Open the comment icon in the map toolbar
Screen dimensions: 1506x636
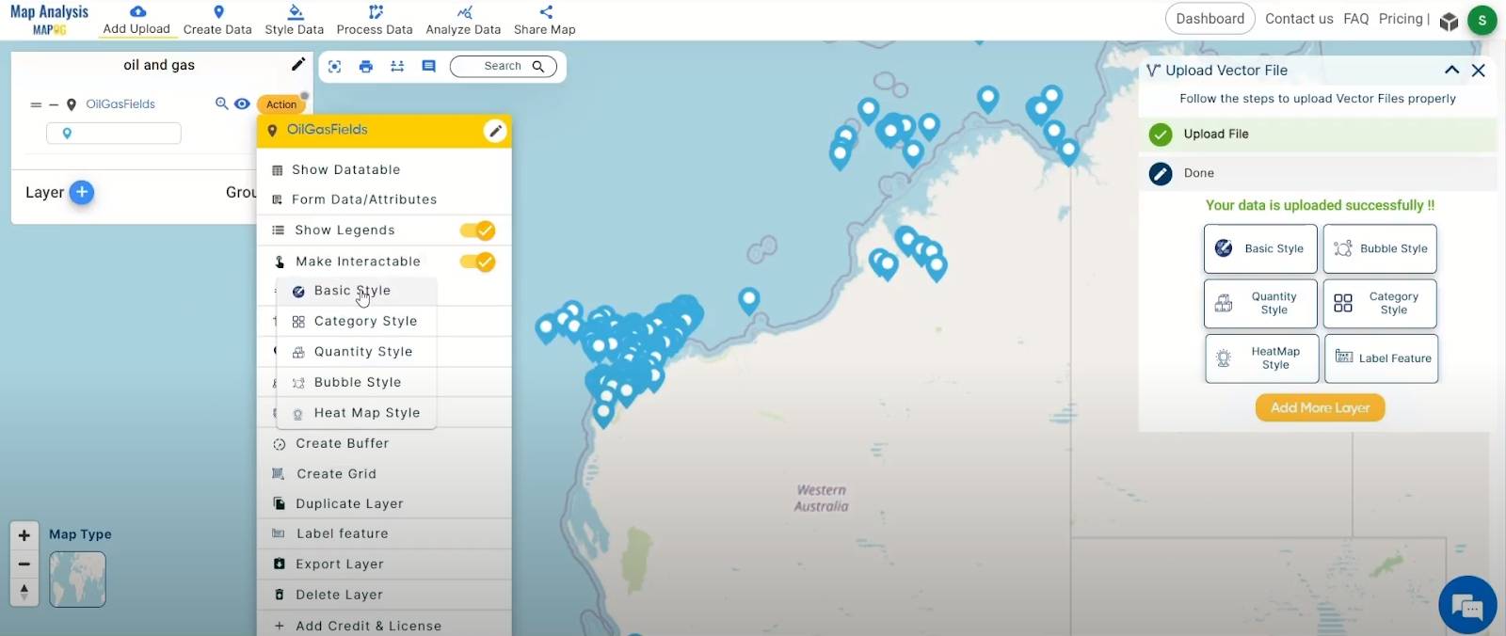[429, 66]
